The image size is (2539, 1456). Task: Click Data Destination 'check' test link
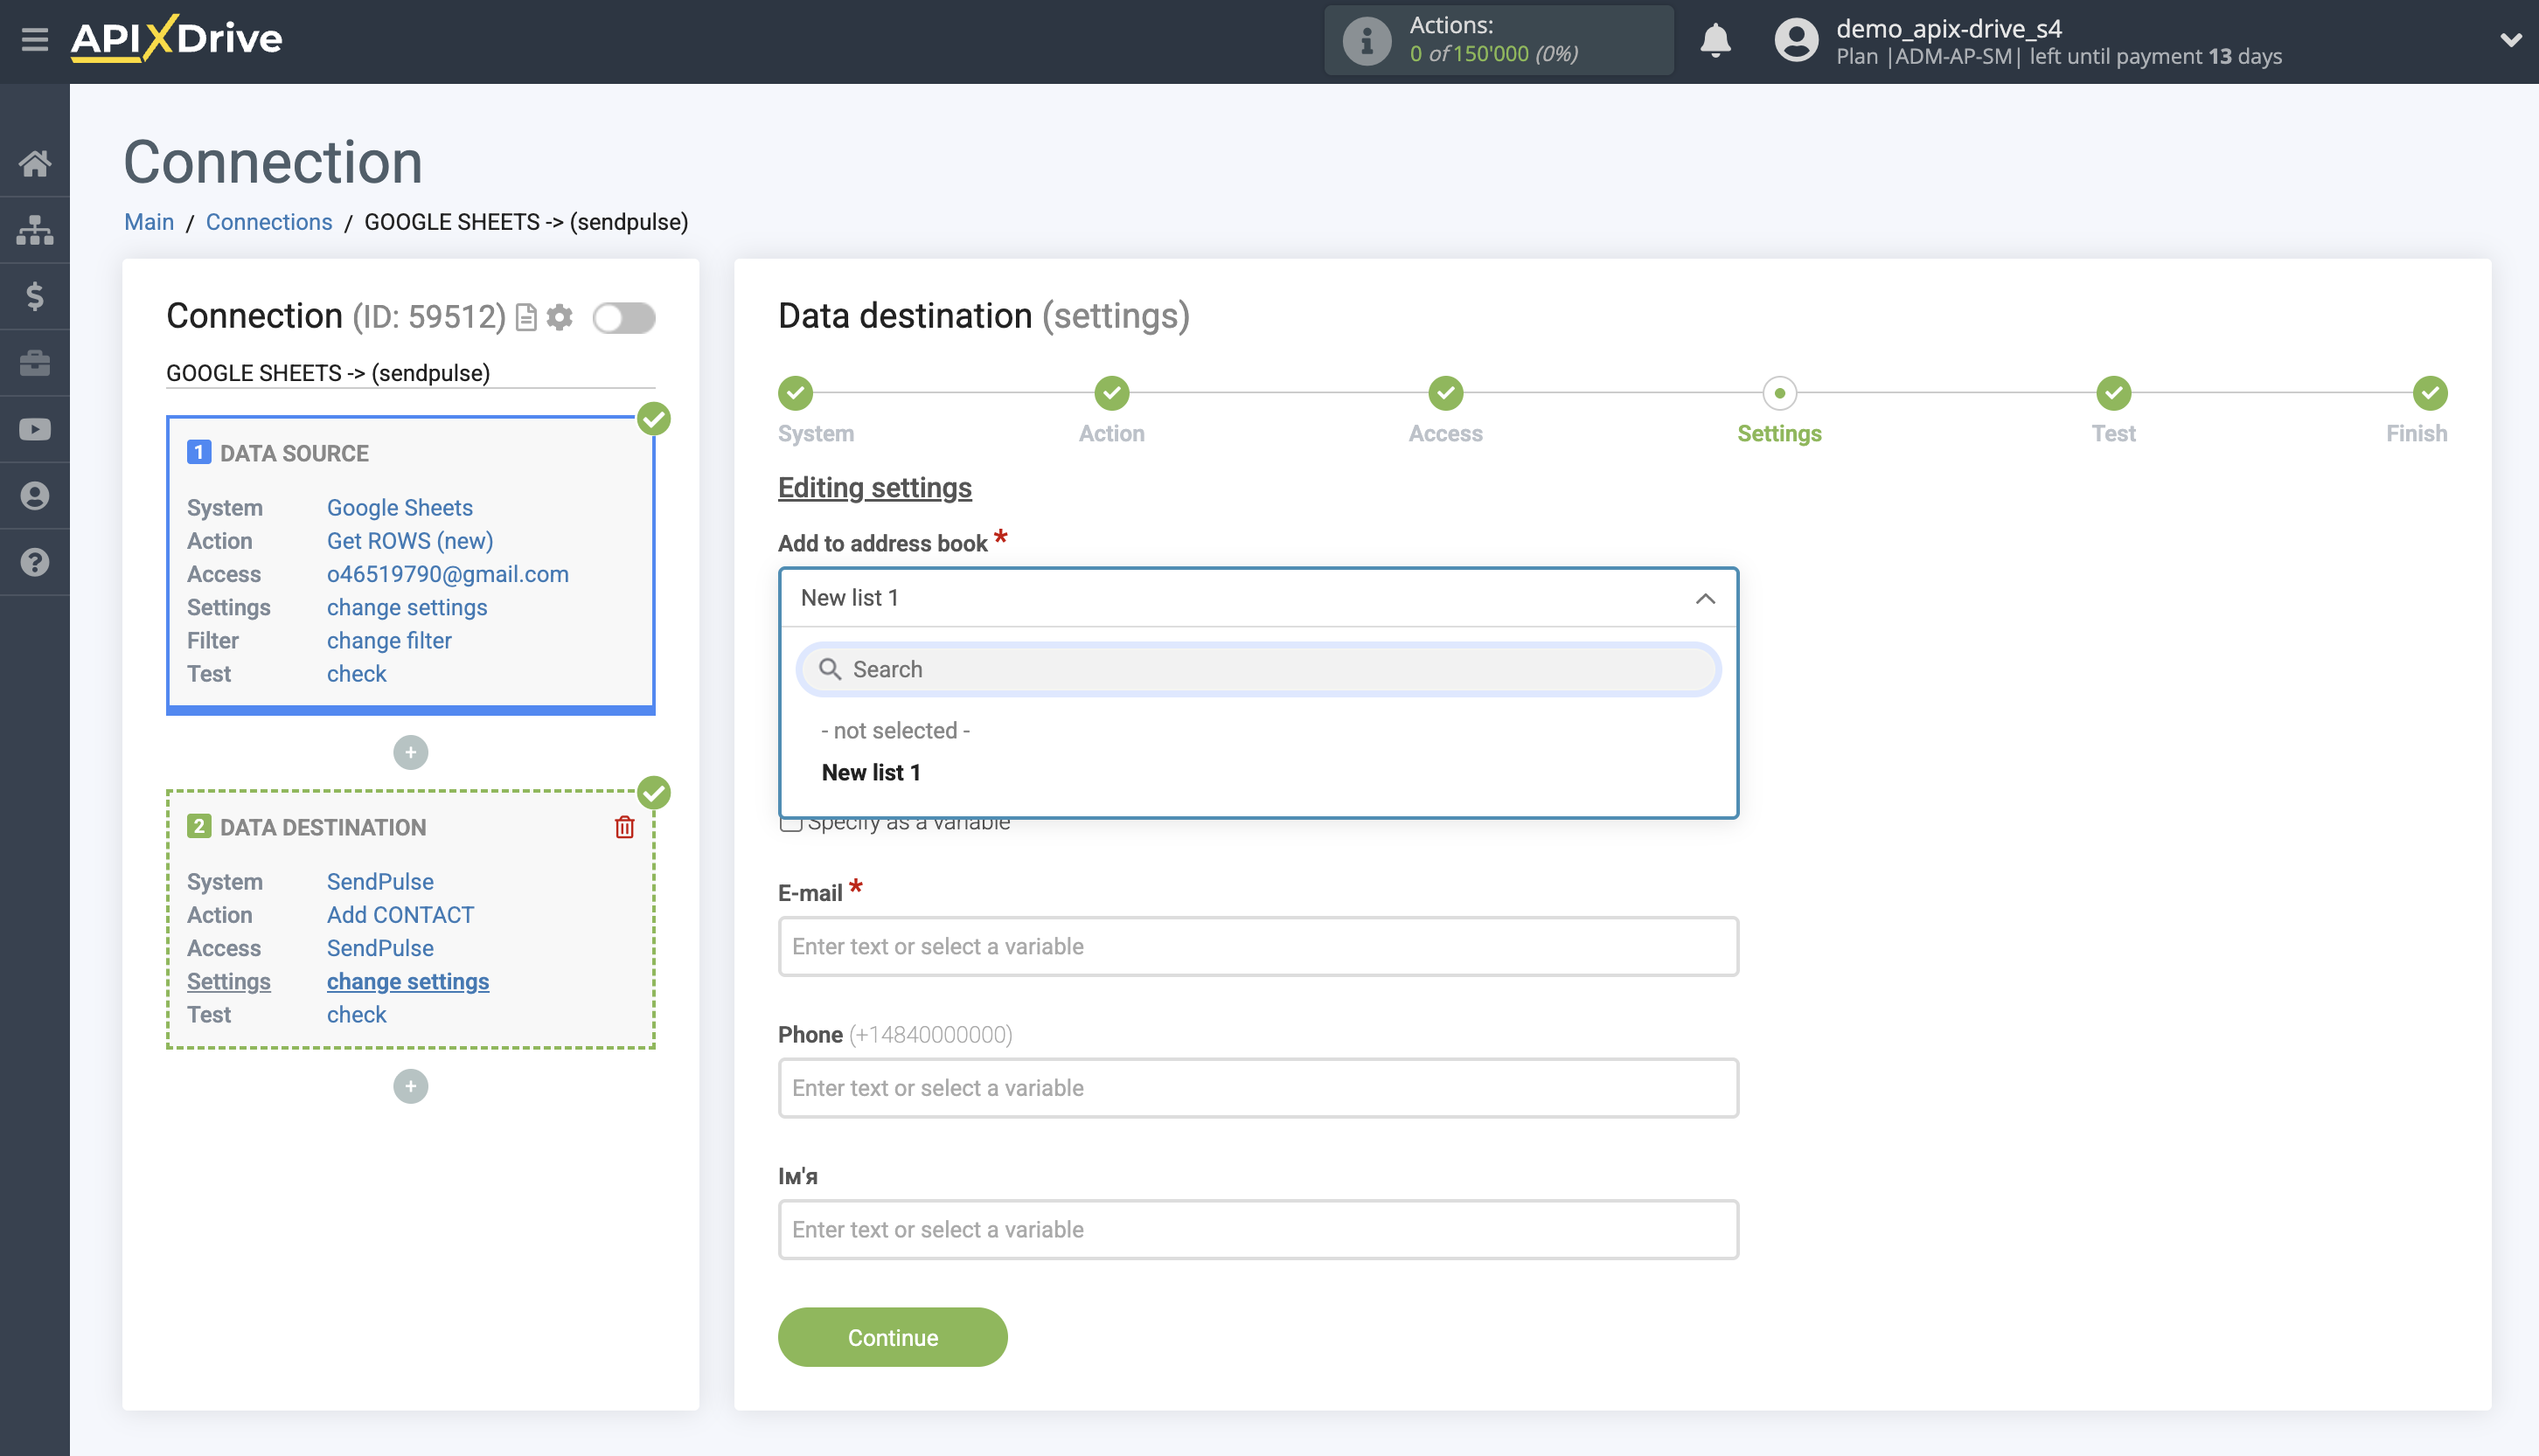point(356,1014)
